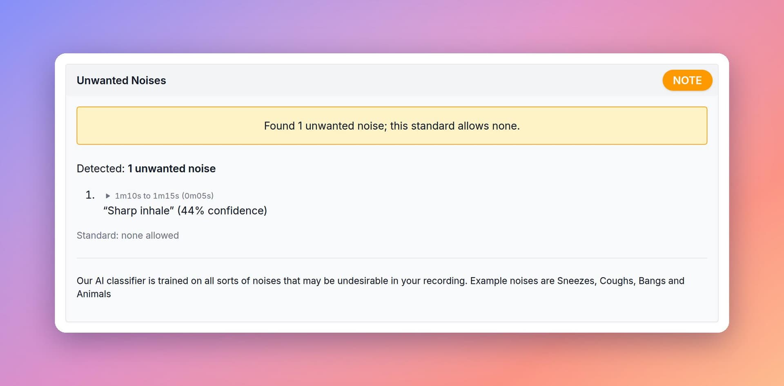784x386 pixels.
Task: Click "Standard: none allowed" text
Action: [128, 236]
